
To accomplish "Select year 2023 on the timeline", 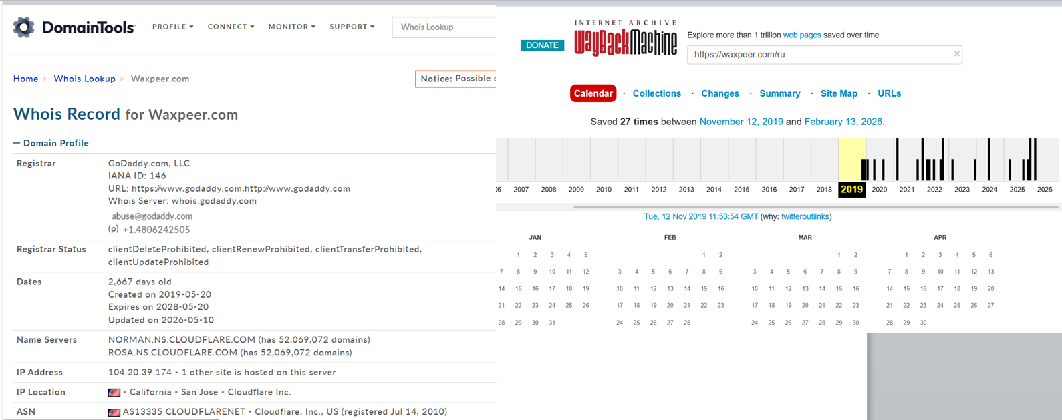I will pos(962,190).
